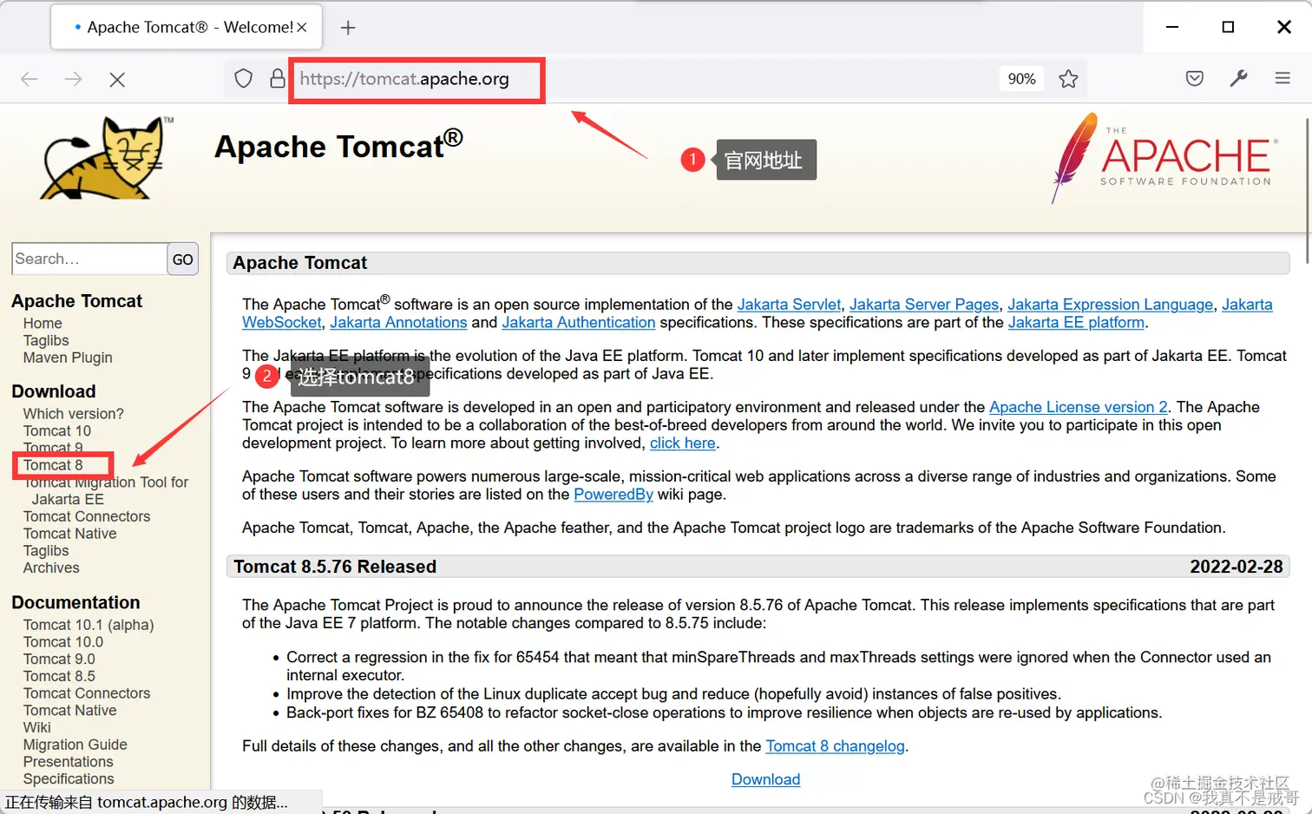
Task: Open the Specifications link
Action: [69, 779]
